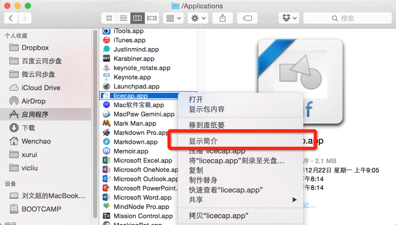The width and height of the screenshot is (396, 225).
Task: Choose 显示简介 from context menu
Action: click(241, 141)
